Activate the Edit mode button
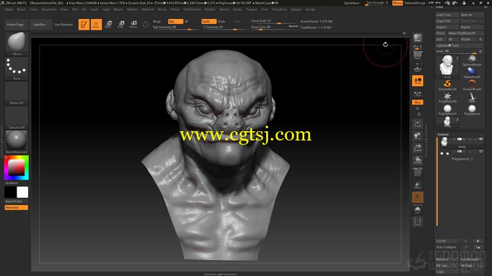Viewport: 492px width, 276px height. (x=84, y=25)
